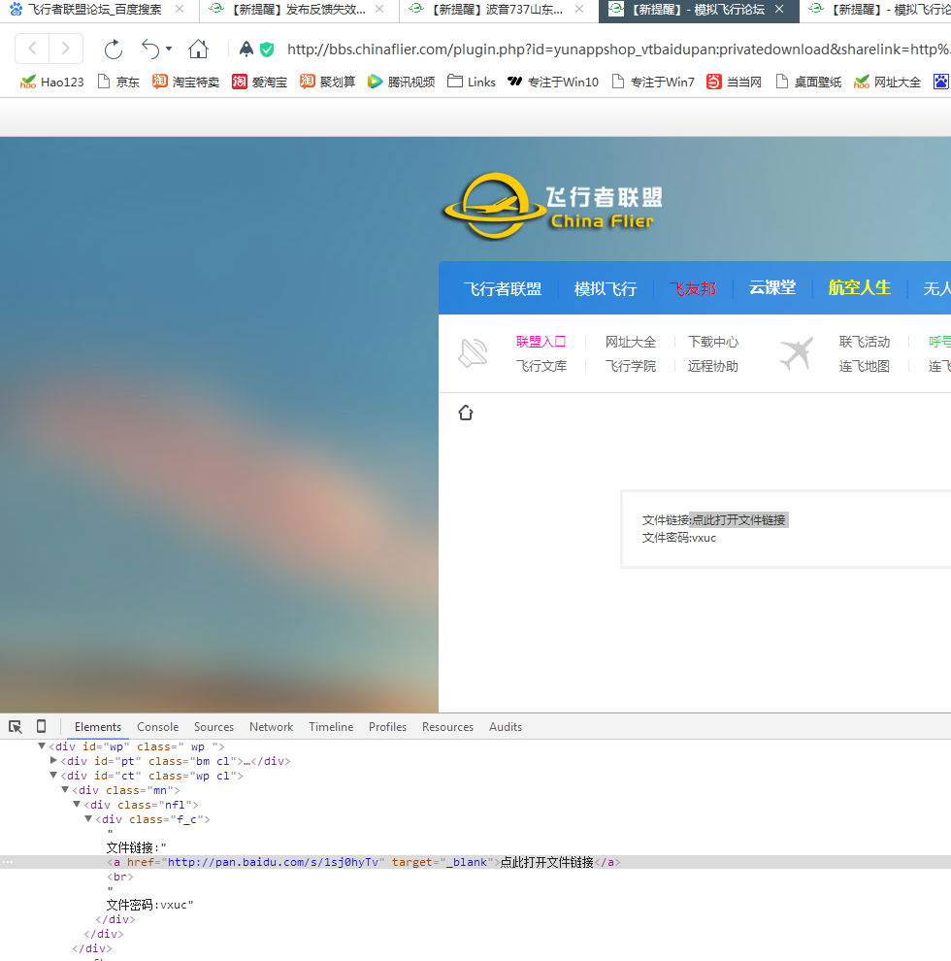Open the 下载中心 link
Image resolution: width=951 pixels, height=961 pixels.
[712, 341]
